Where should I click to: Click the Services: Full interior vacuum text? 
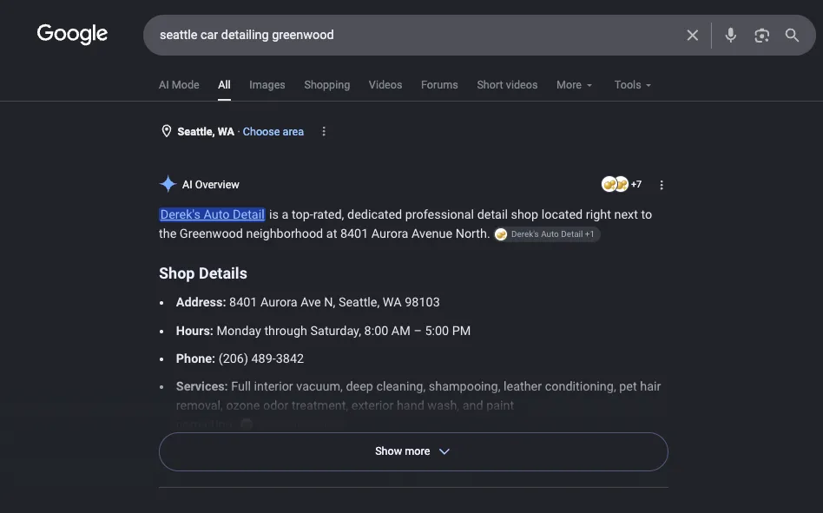point(418,396)
